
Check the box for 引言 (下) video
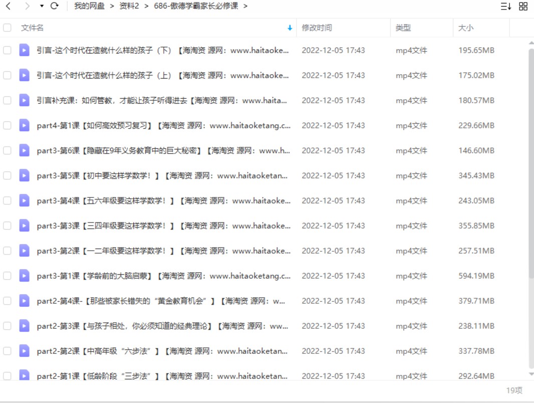click(x=7, y=50)
